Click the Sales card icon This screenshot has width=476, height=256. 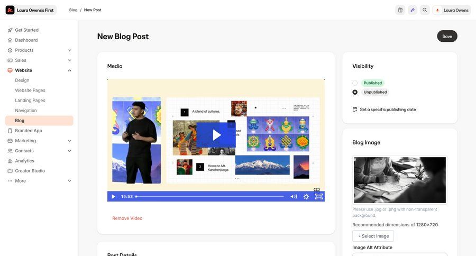click(x=10, y=60)
